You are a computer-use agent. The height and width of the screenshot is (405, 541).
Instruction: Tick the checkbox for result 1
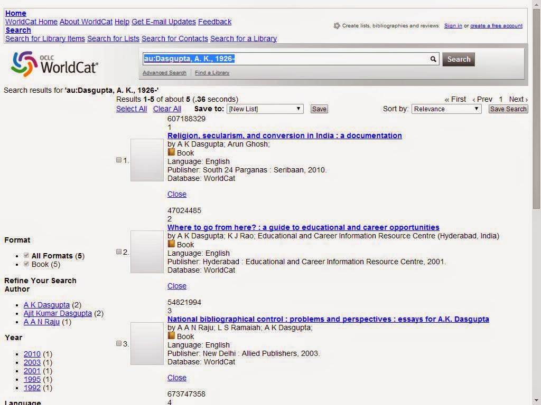tap(119, 160)
